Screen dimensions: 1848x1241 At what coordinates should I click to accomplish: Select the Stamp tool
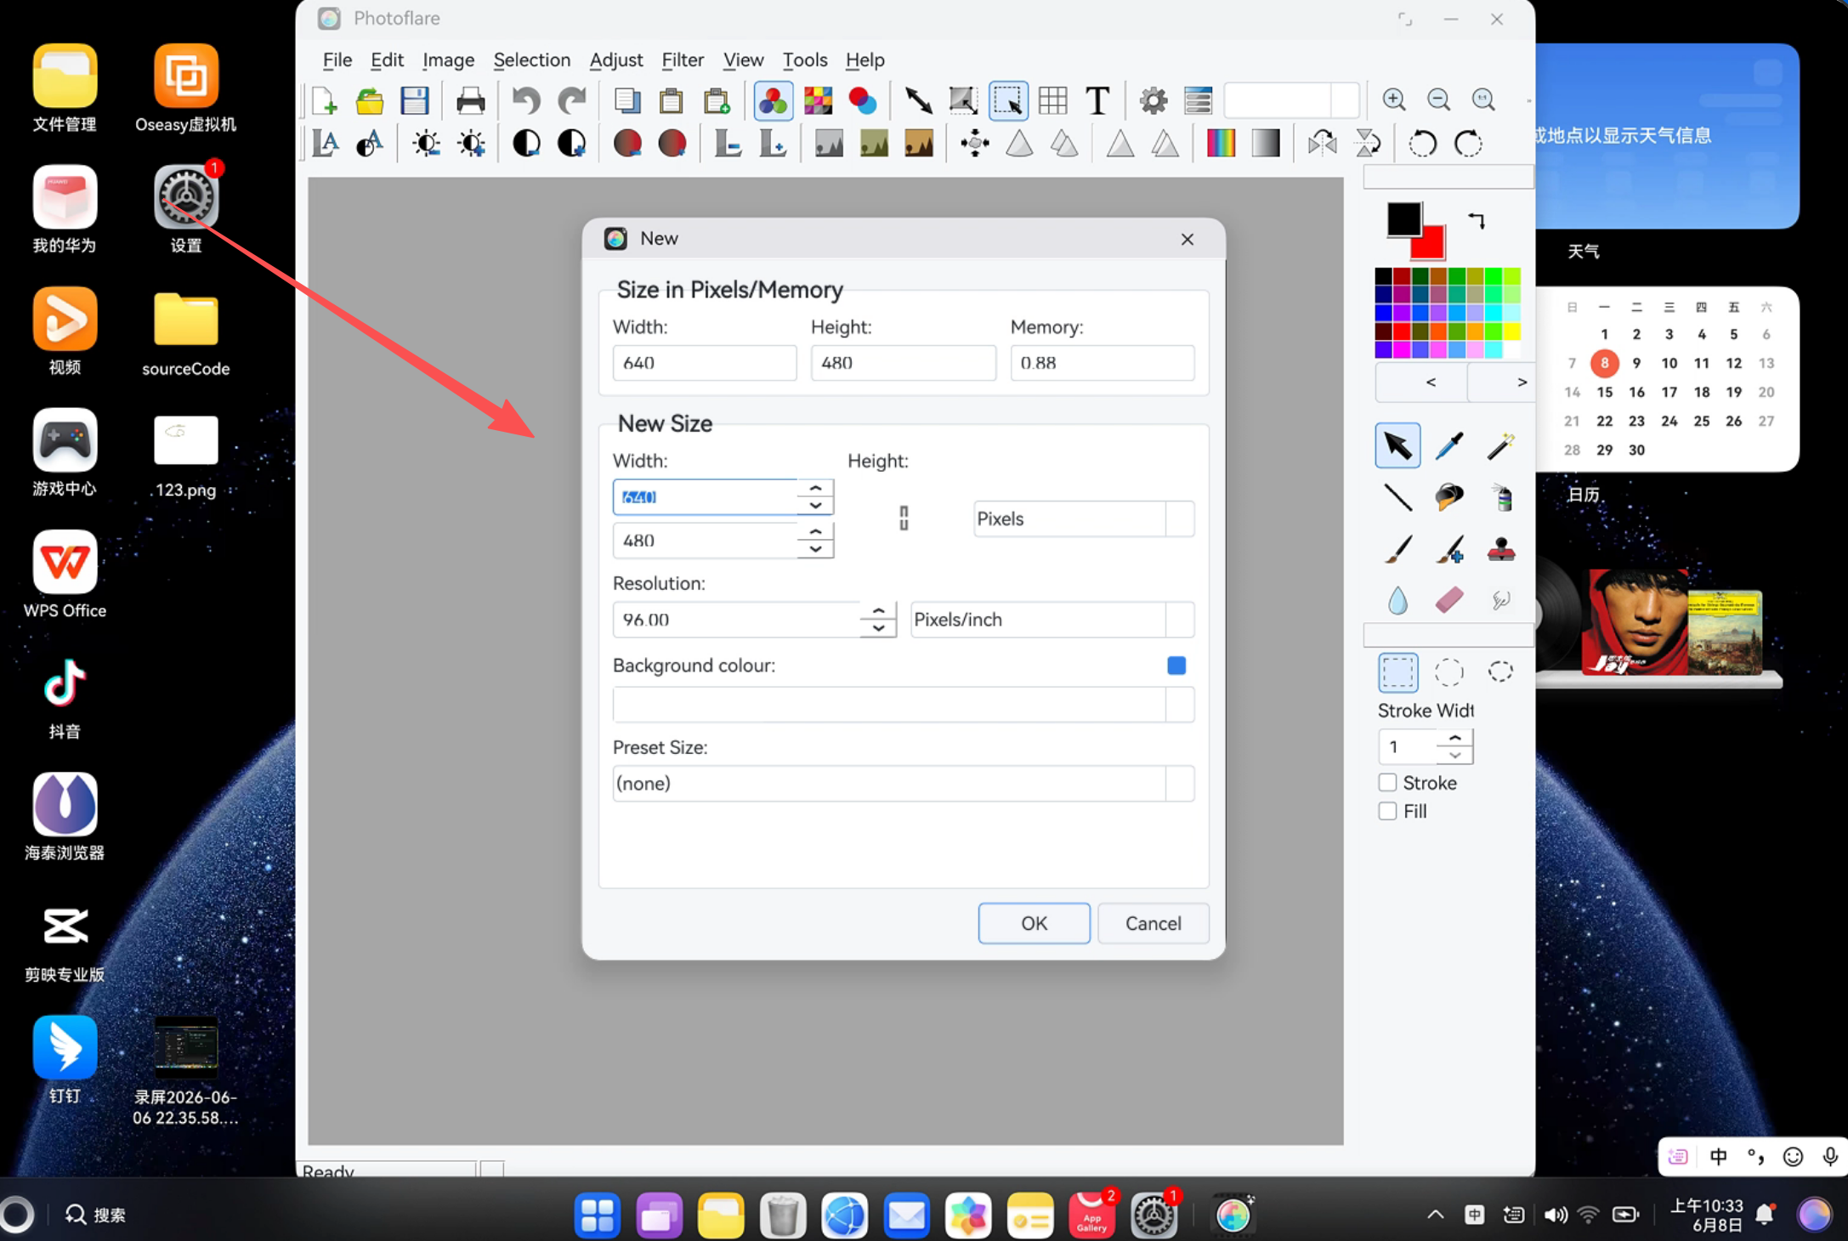coord(1501,549)
